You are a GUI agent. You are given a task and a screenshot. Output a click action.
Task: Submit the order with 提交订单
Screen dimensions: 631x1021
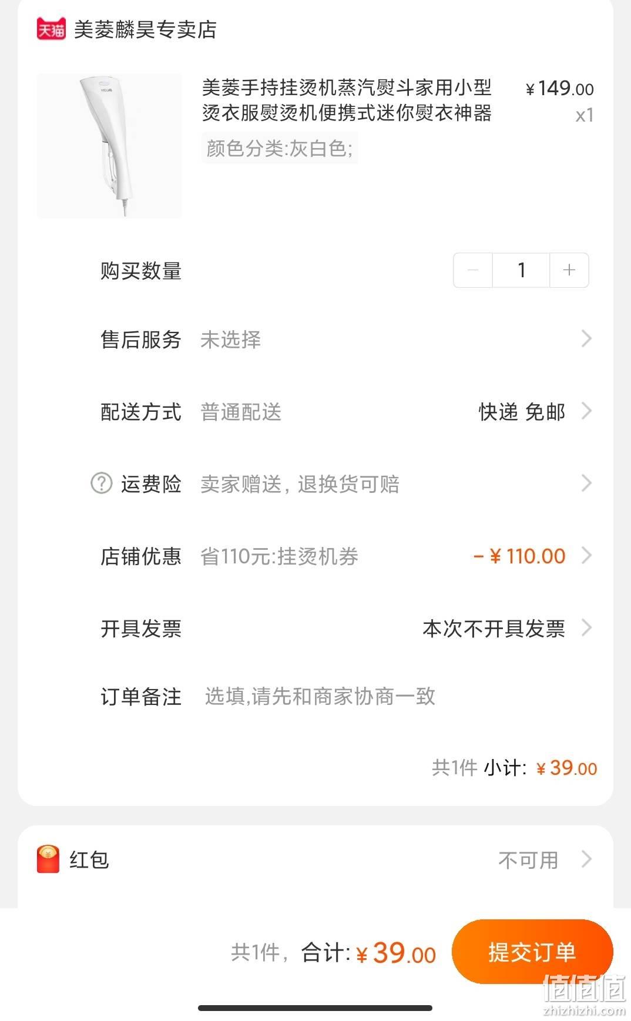[532, 952]
